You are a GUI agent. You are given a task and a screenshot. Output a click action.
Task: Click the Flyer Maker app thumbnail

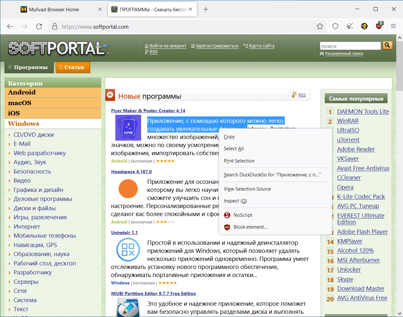click(128, 127)
